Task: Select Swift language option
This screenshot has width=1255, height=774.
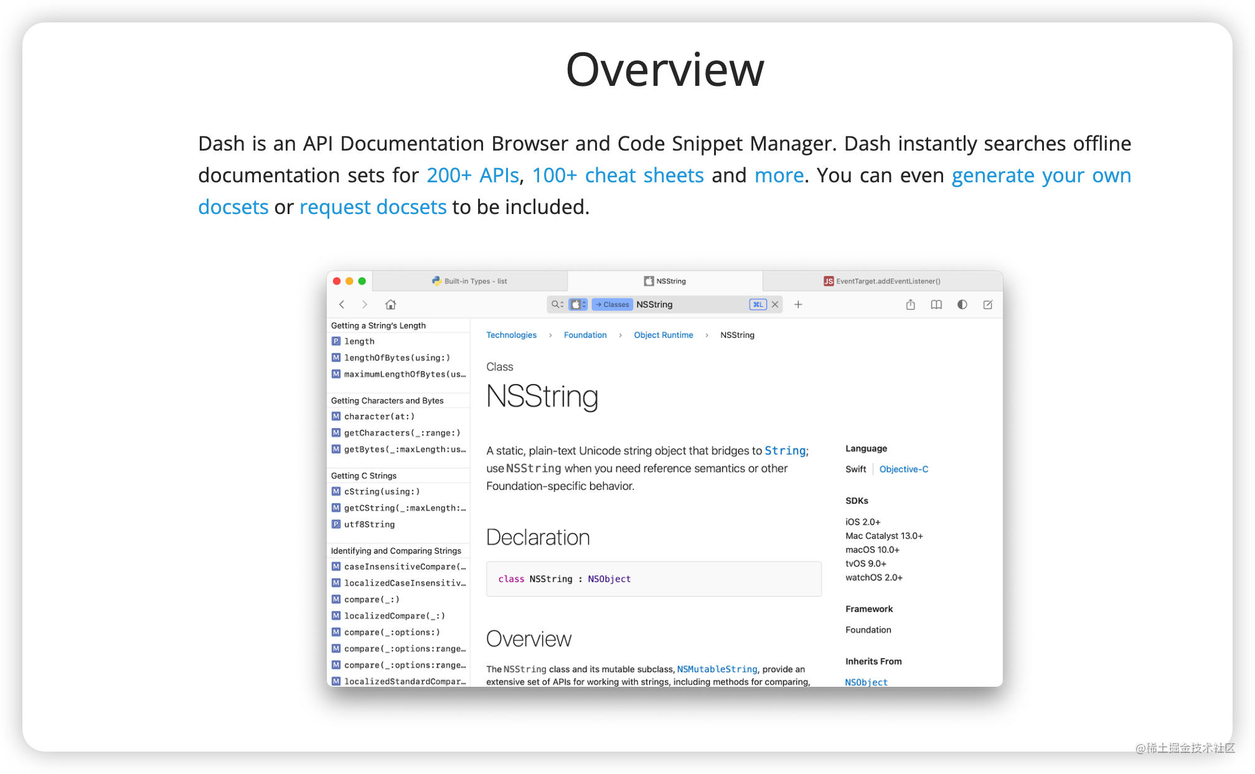Action: click(x=855, y=469)
